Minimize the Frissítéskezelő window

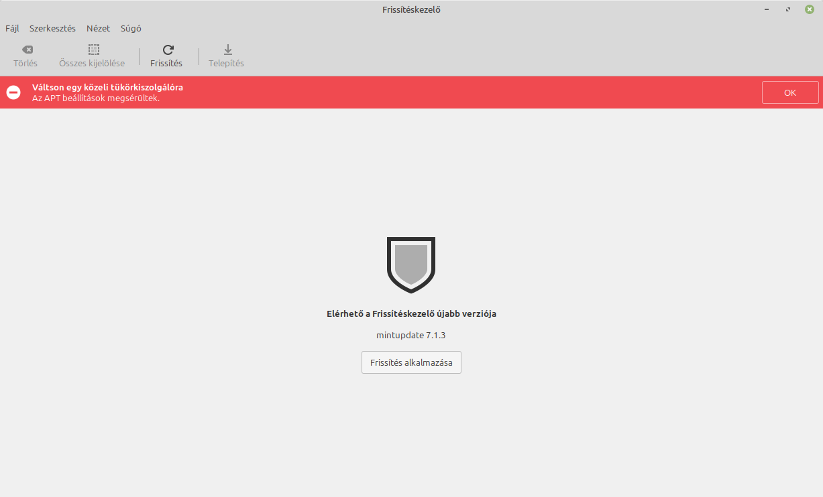tap(767, 10)
